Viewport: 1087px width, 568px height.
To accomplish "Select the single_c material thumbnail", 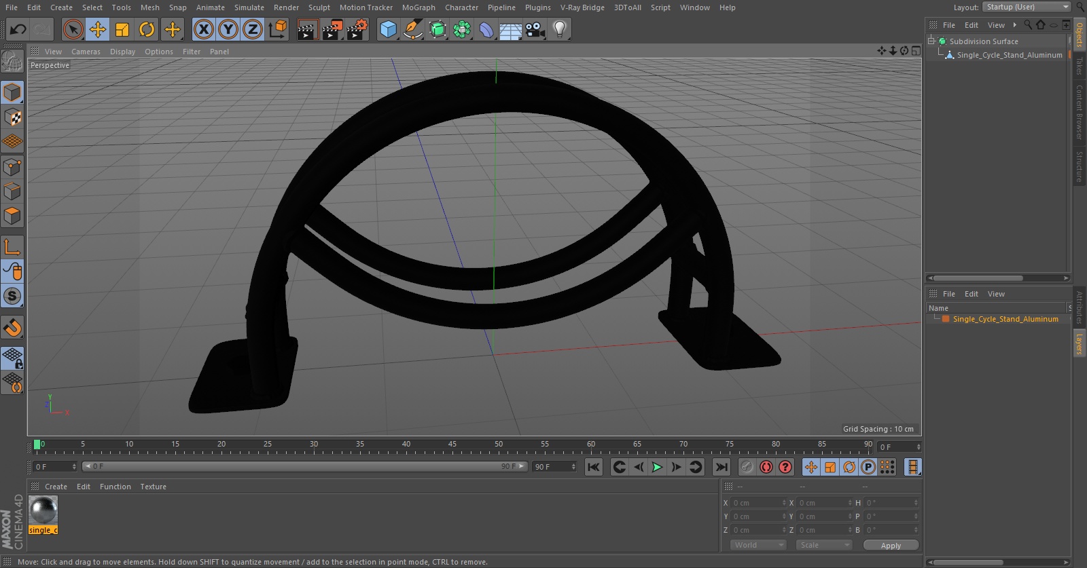I will click(43, 510).
